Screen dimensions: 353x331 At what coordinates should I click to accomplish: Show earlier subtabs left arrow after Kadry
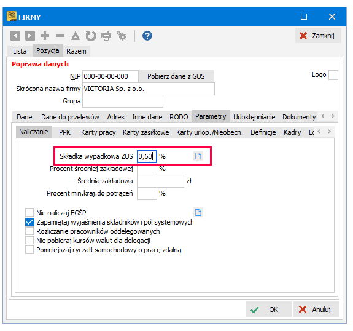[x=319, y=131]
